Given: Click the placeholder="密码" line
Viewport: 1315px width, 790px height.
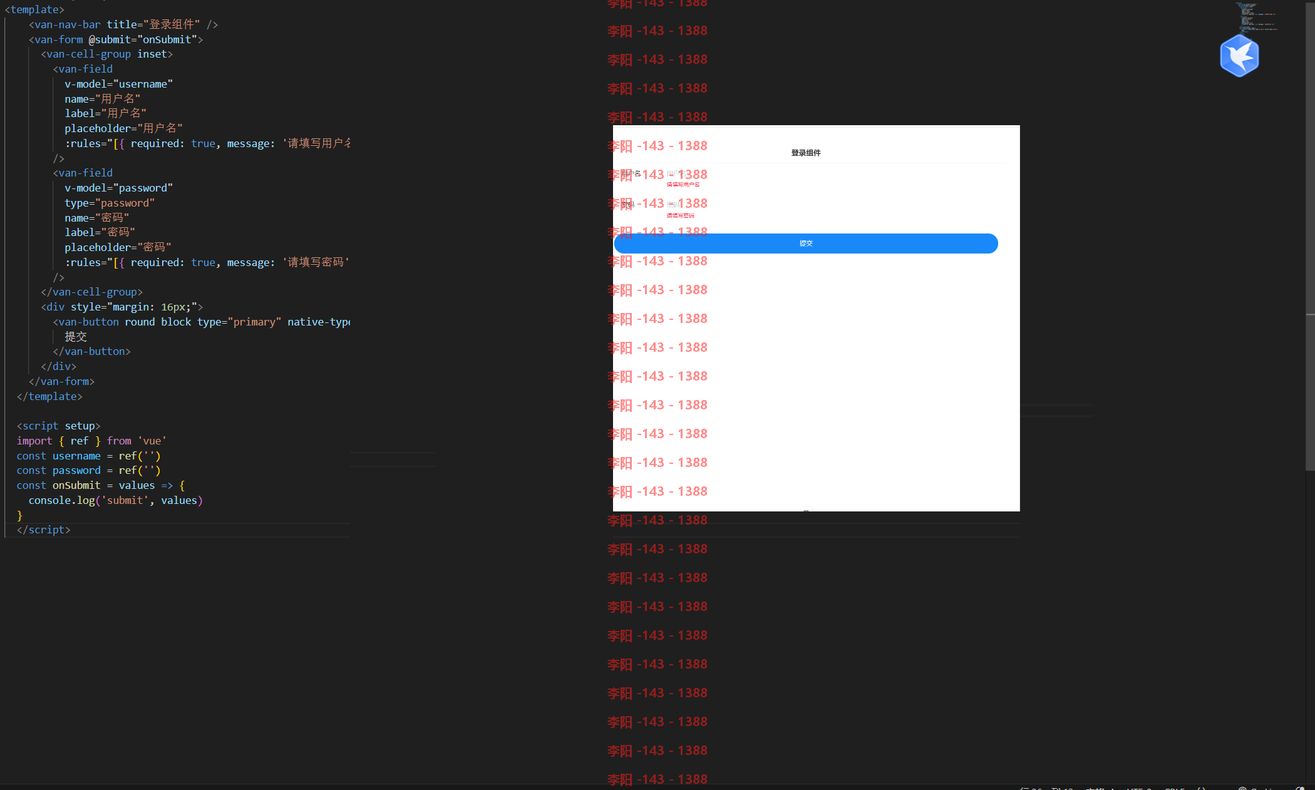Looking at the screenshot, I should point(118,247).
